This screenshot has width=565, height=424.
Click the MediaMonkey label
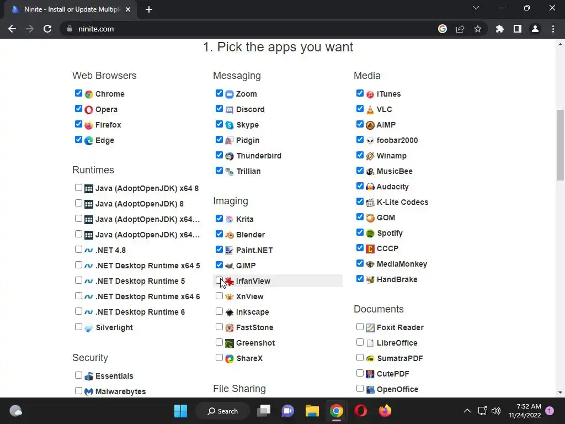(402, 264)
